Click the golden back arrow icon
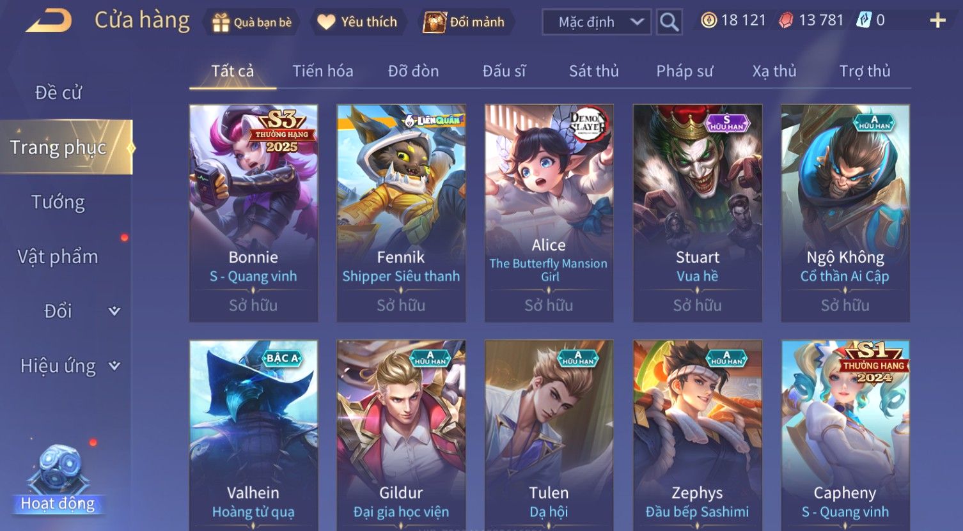This screenshot has width=963, height=531. click(x=49, y=21)
